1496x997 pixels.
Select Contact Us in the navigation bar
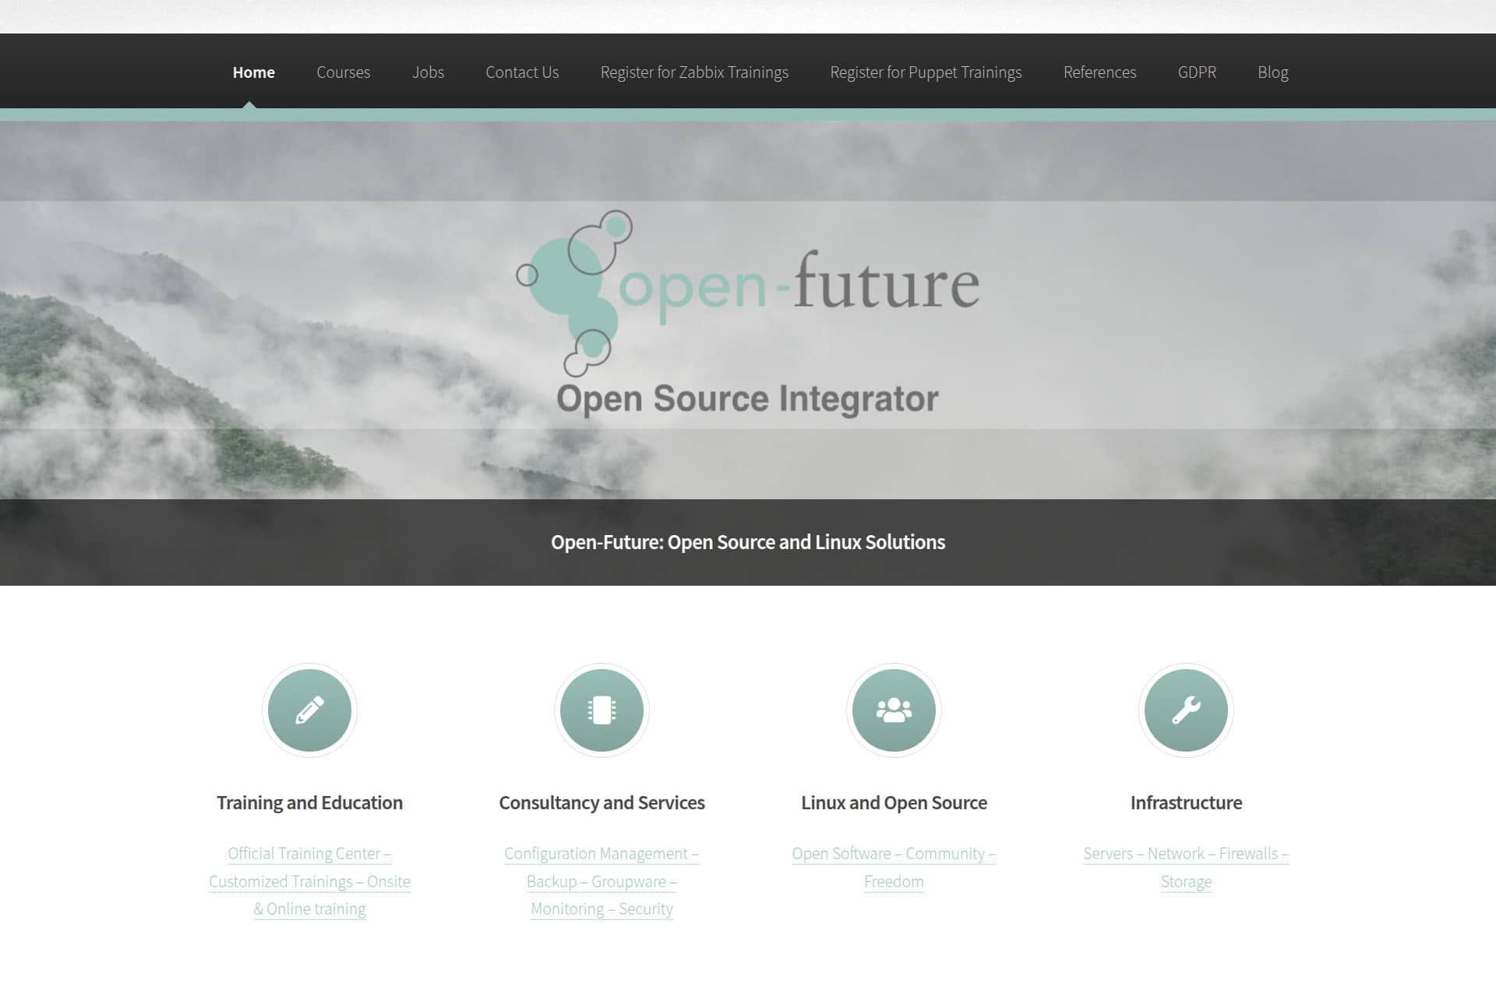522,72
